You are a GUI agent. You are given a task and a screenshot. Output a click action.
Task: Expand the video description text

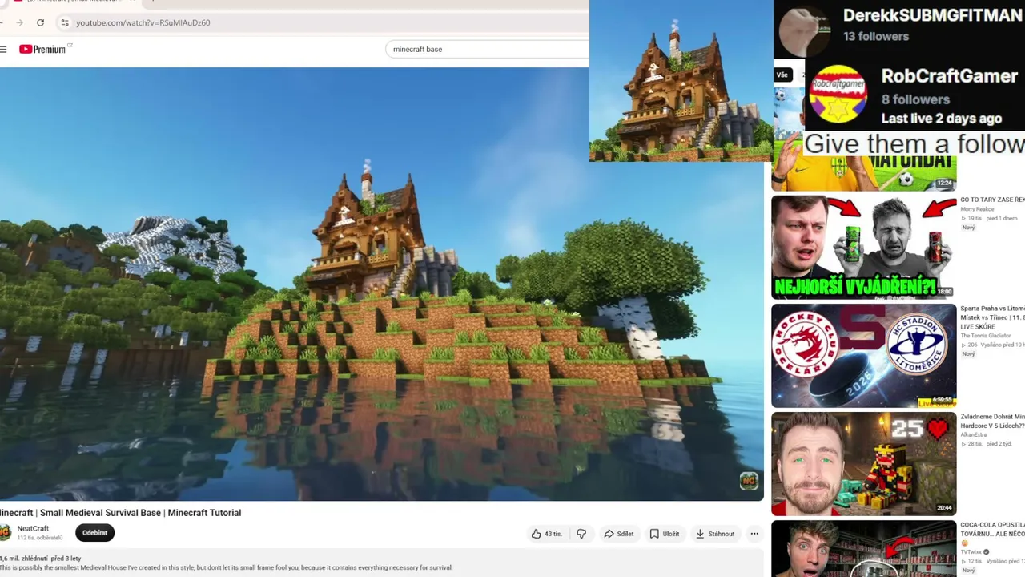[227, 567]
